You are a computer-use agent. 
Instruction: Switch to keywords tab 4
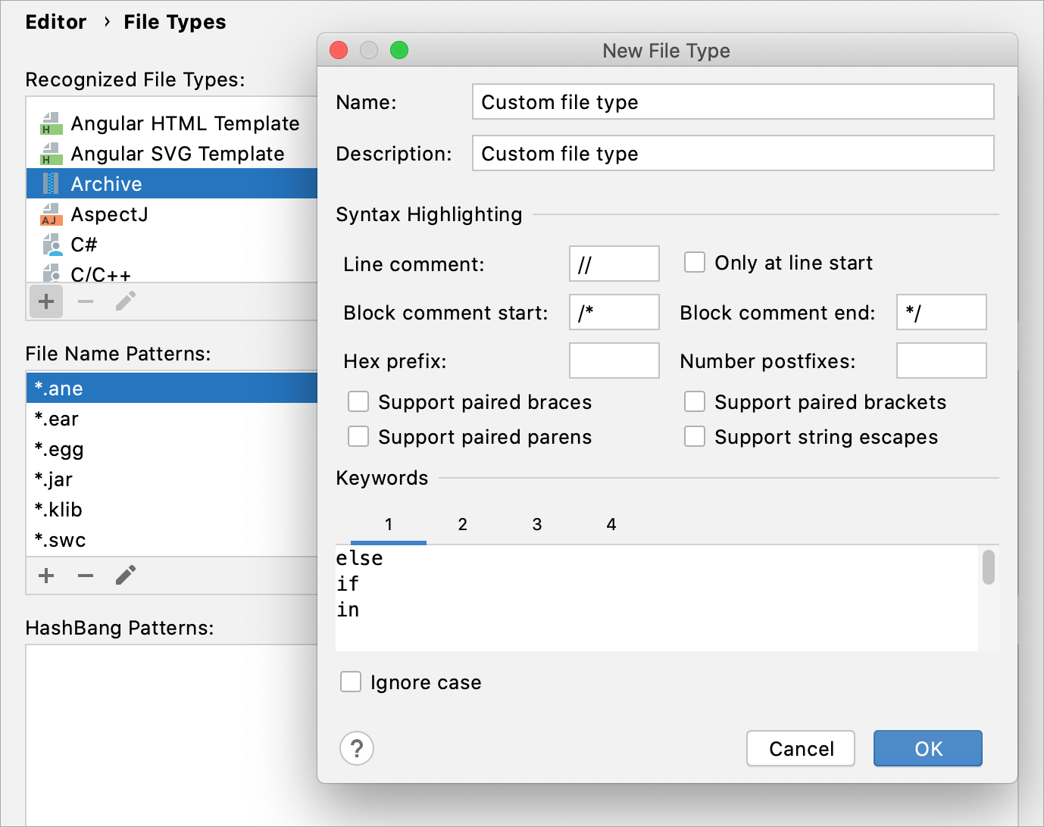[611, 525]
